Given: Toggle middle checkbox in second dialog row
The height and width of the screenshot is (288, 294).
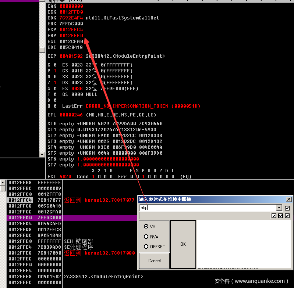Looking at the screenshot, I should pyautogui.click(x=281, y=216).
